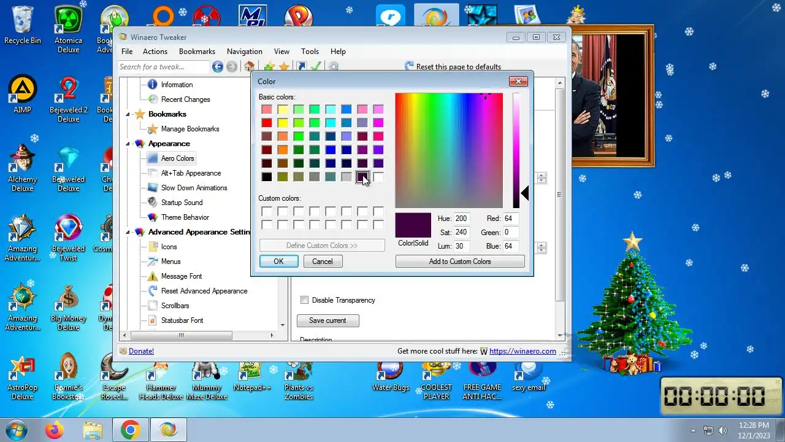Click the Search for a tweak box

tap(164, 67)
